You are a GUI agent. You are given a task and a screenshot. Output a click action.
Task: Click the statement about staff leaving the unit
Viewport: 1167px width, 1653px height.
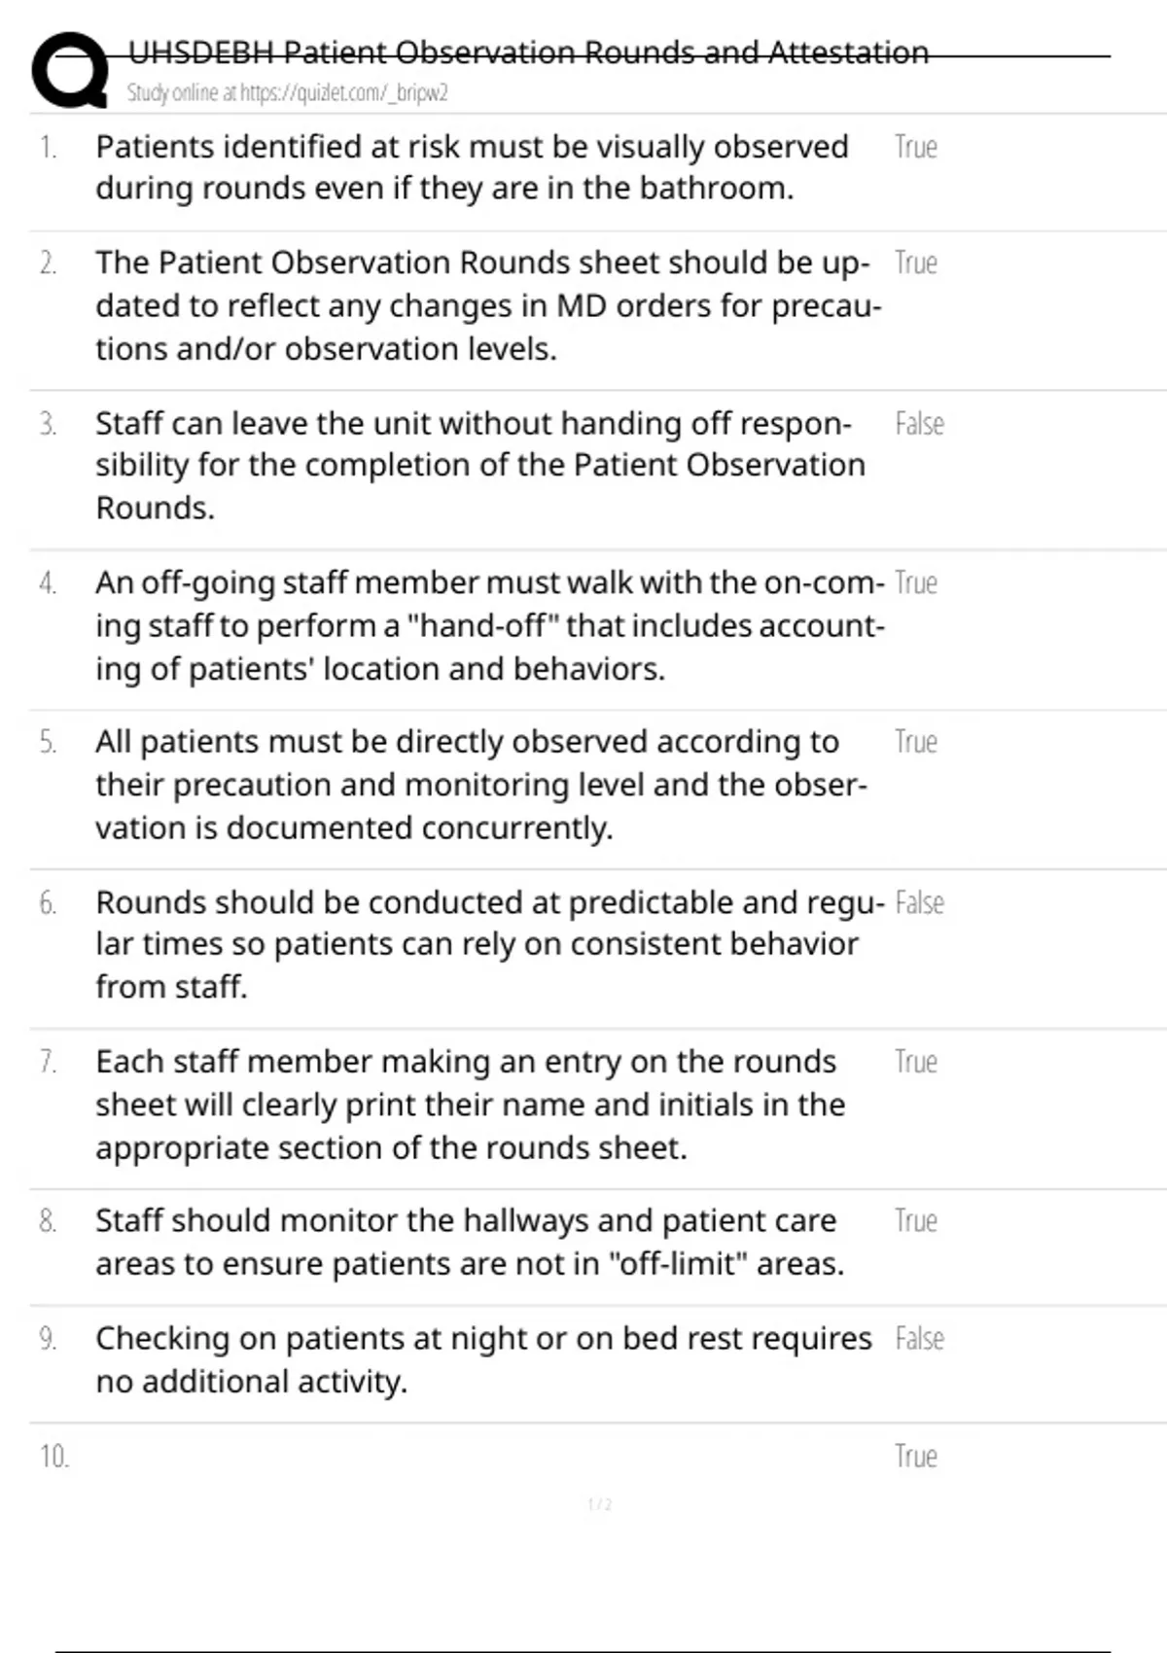(480, 466)
